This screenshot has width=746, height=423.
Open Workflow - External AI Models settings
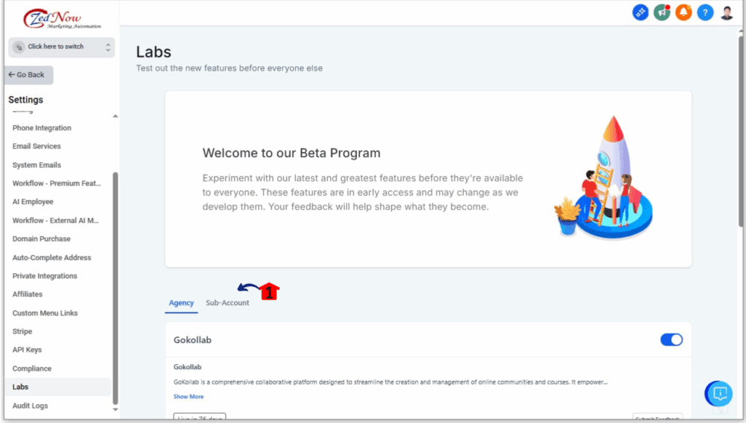coord(55,221)
